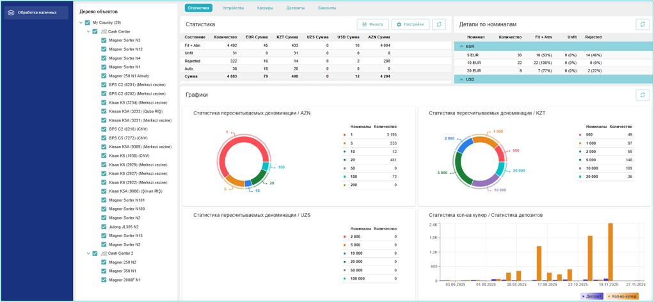This screenshot has width=654, height=302.
Task: Refresh the Графики charts section
Action: click(642, 95)
